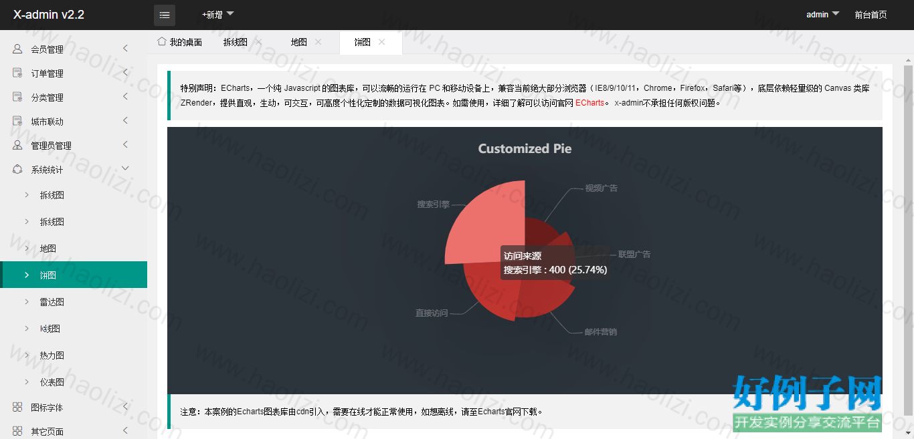Close the 地图 tab
914x439 pixels.
318,41
